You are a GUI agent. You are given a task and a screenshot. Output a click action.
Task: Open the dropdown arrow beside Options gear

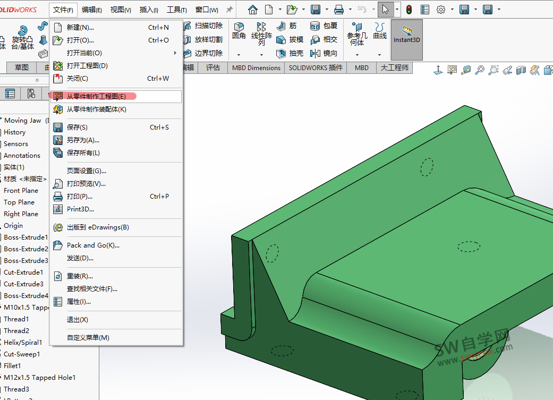pos(452,10)
